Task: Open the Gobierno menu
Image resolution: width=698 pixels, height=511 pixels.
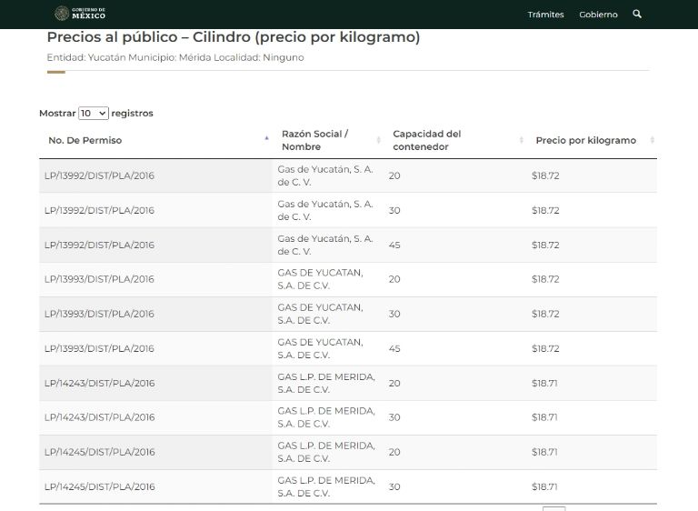Action: (598, 15)
